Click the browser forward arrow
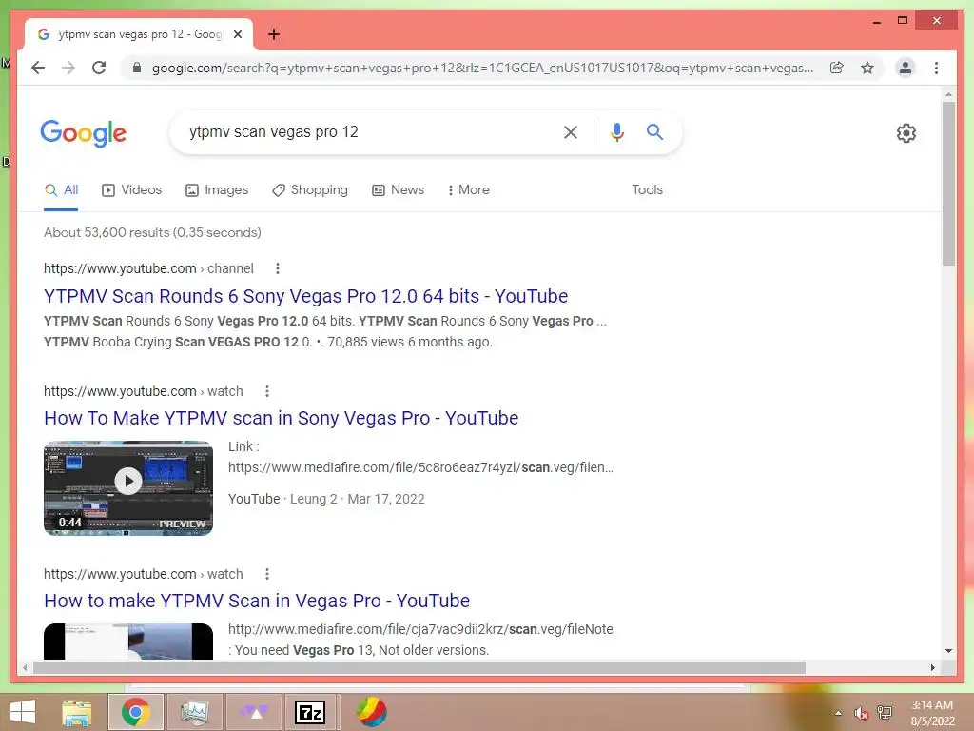Image resolution: width=974 pixels, height=731 pixels. point(68,68)
